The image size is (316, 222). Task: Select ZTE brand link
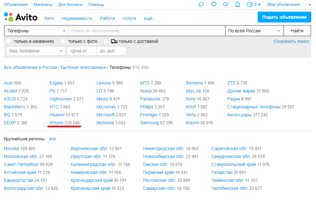pyautogui.click(x=231, y=83)
